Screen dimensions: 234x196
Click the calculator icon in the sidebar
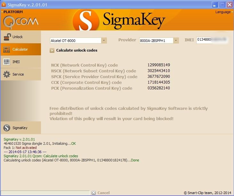[x=7, y=50]
